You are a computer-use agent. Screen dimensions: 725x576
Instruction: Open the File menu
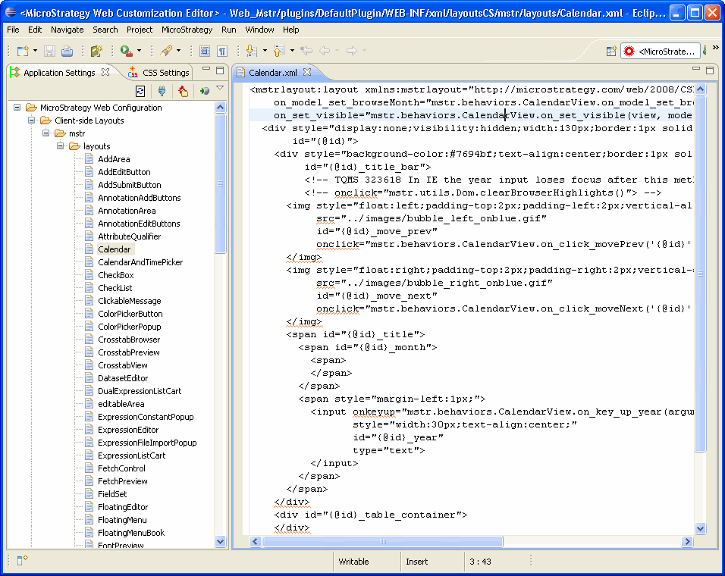tap(13, 30)
